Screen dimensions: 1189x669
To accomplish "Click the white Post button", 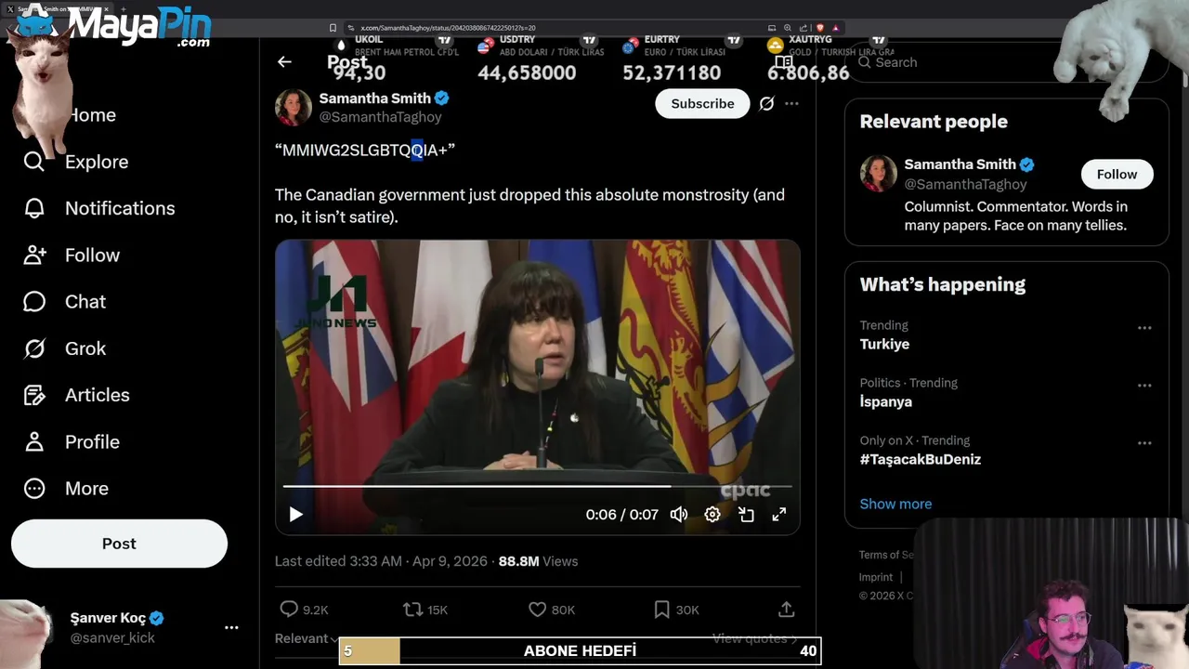I will click(119, 544).
